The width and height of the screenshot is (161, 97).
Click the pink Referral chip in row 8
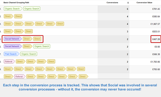click(x=9, y=61)
